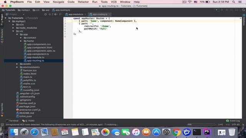Screen dimensions: 246x138
Task: Click the indexing progress bar in status bar
Action: (201, 125)
